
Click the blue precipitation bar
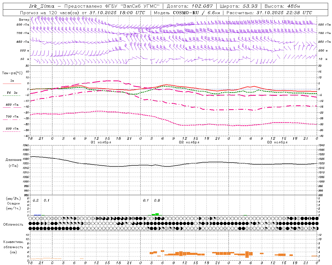38,215
